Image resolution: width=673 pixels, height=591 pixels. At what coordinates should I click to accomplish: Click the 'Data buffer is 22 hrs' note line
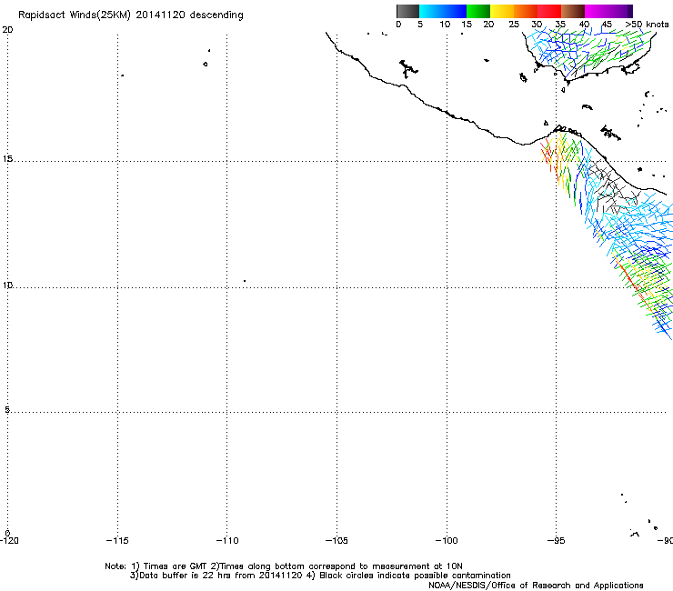(320, 576)
